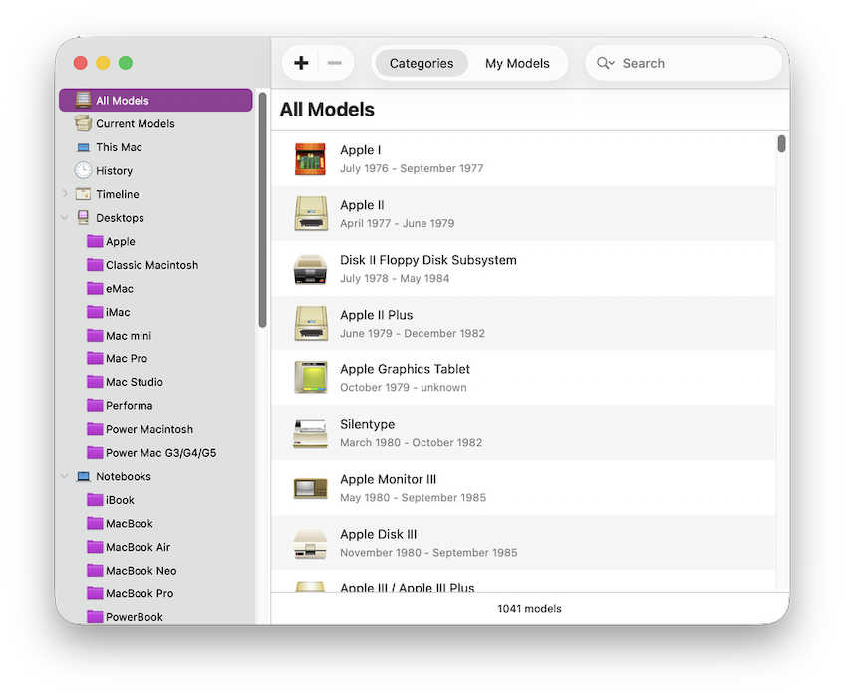Open the Mac Studio folder
This screenshot has width=845, height=697.
click(x=125, y=382)
